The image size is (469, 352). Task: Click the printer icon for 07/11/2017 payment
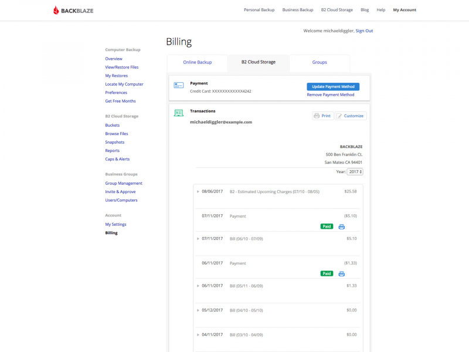tap(341, 227)
